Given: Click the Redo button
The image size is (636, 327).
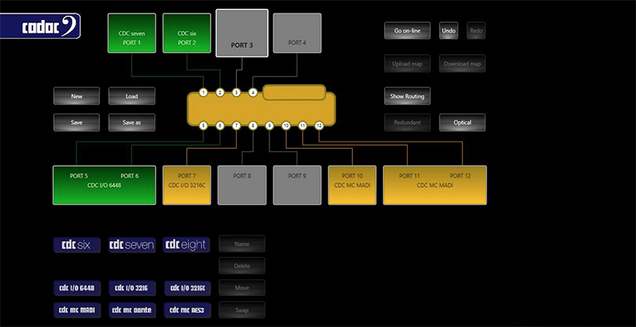Looking at the screenshot, I should (476, 30).
